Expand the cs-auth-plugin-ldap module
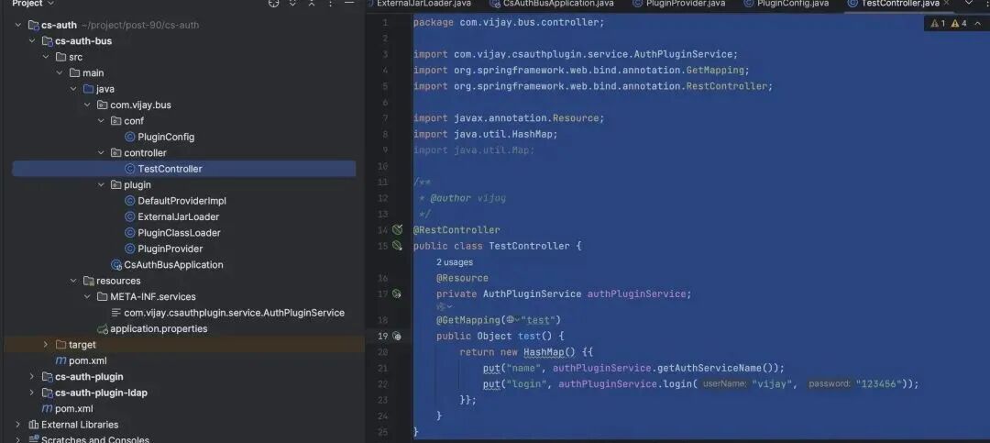 tap(31, 393)
